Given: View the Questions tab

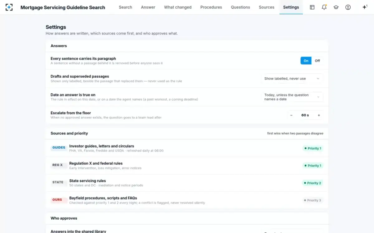Looking at the screenshot, I should (240, 7).
